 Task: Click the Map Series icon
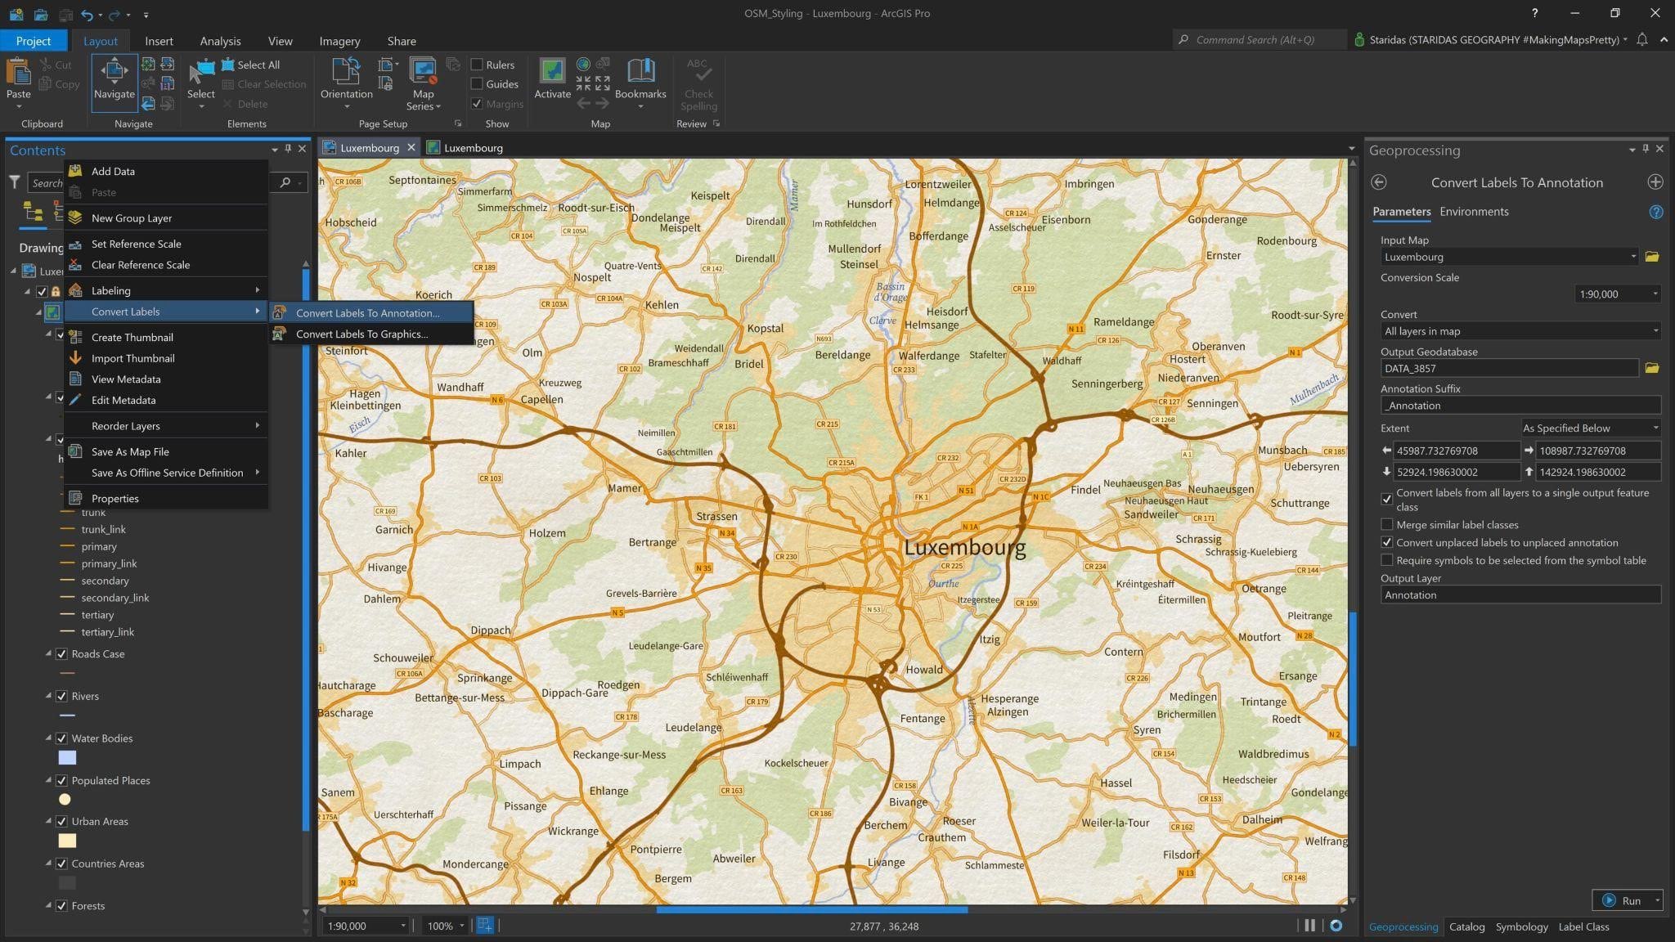[x=423, y=72]
